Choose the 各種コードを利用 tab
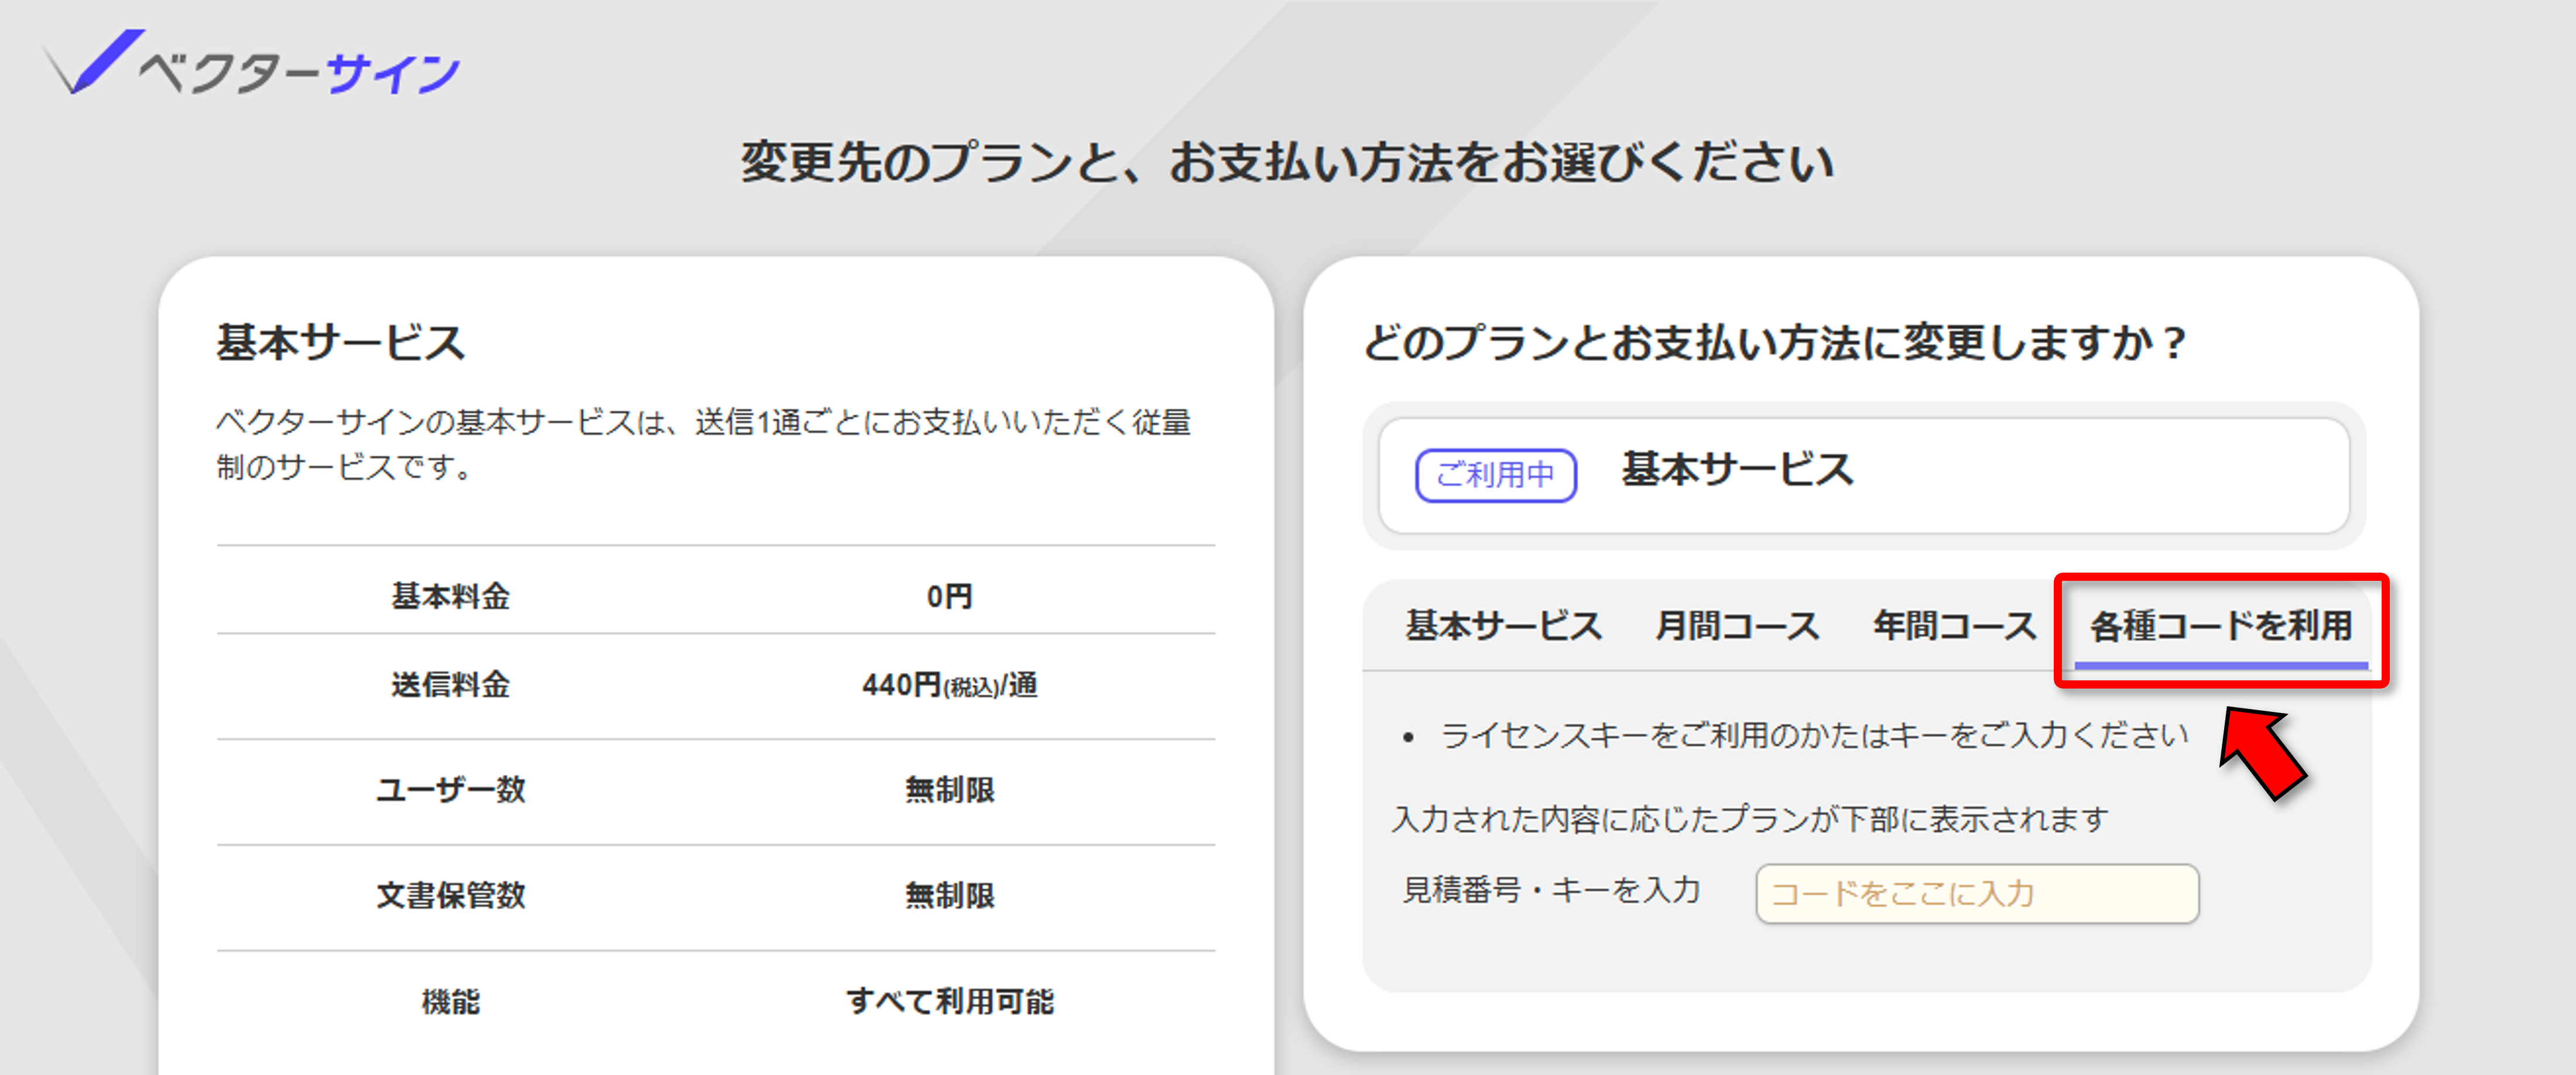Screen dimensions: 2576x1075 point(2221,627)
